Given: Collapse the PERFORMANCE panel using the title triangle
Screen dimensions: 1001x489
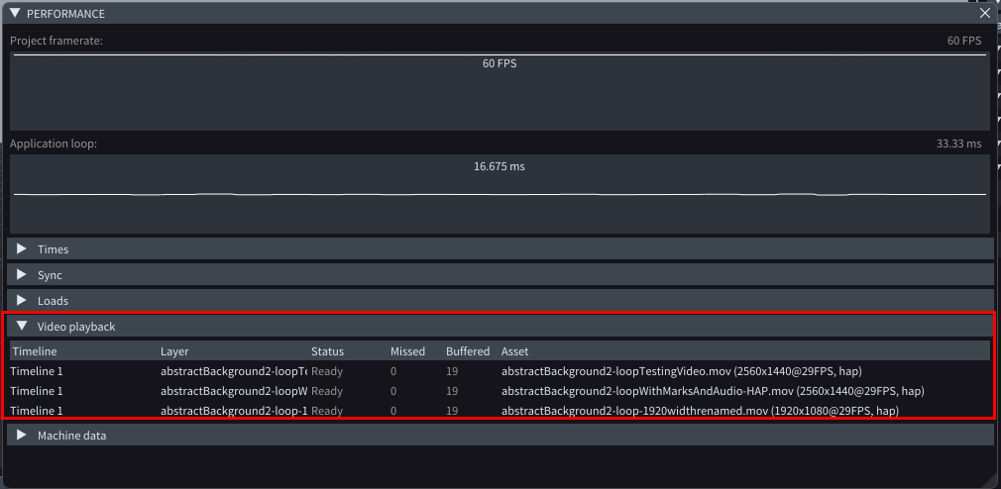Looking at the screenshot, I should pyautogui.click(x=15, y=13).
